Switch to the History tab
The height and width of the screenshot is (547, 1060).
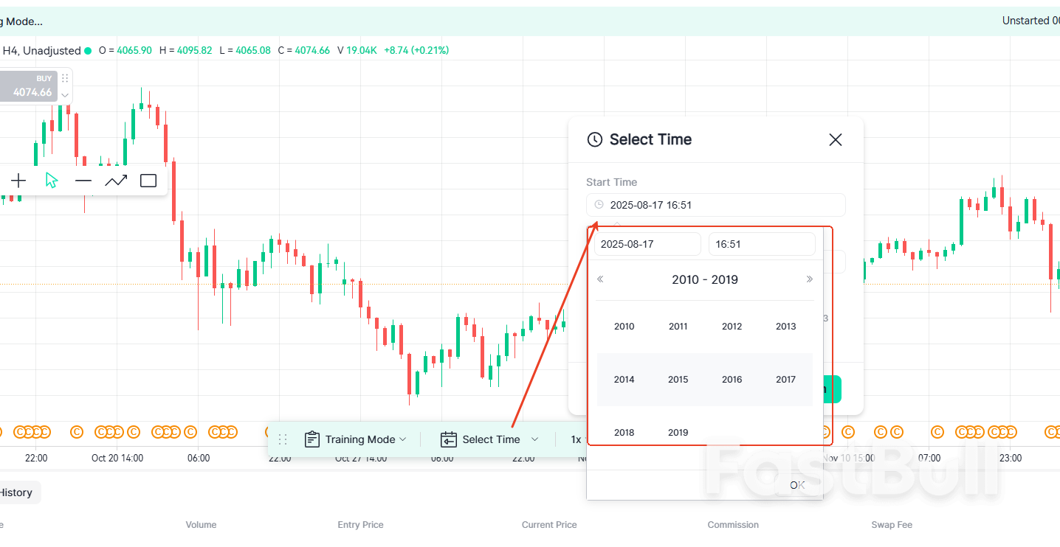click(x=16, y=492)
